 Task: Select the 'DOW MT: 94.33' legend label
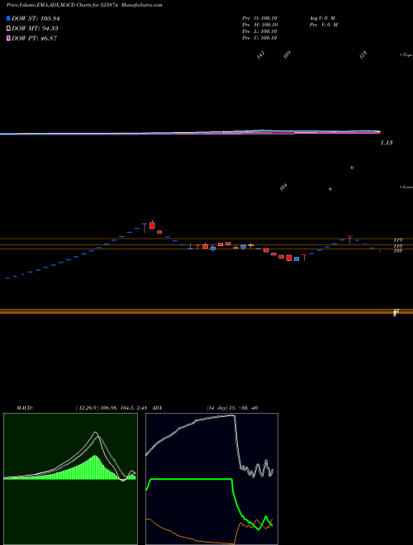tap(36, 29)
